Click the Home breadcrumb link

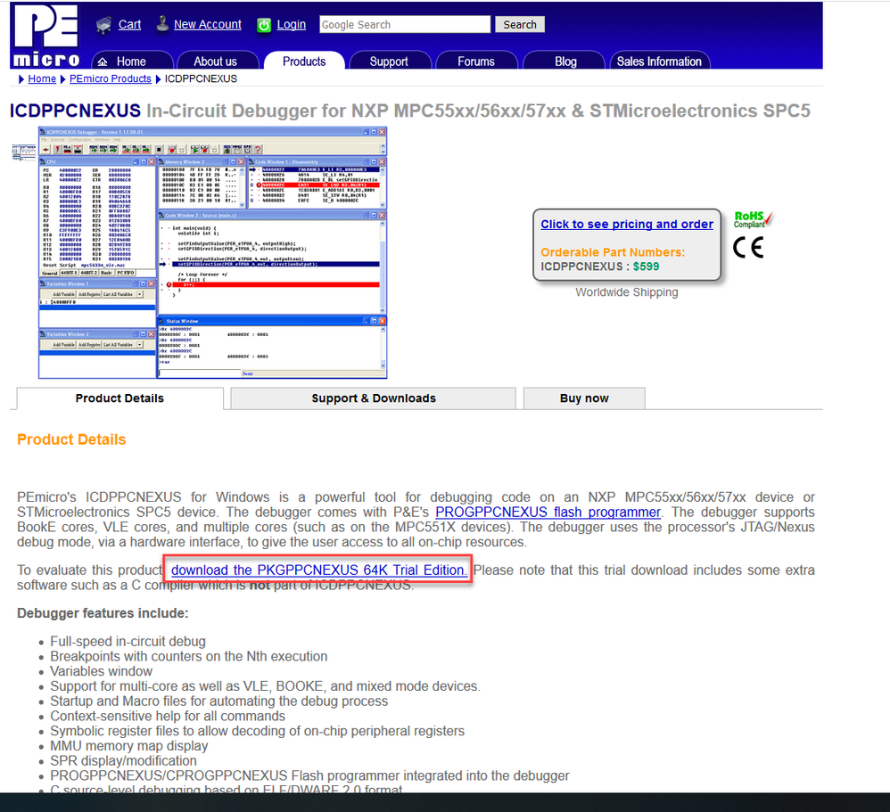point(42,78)
